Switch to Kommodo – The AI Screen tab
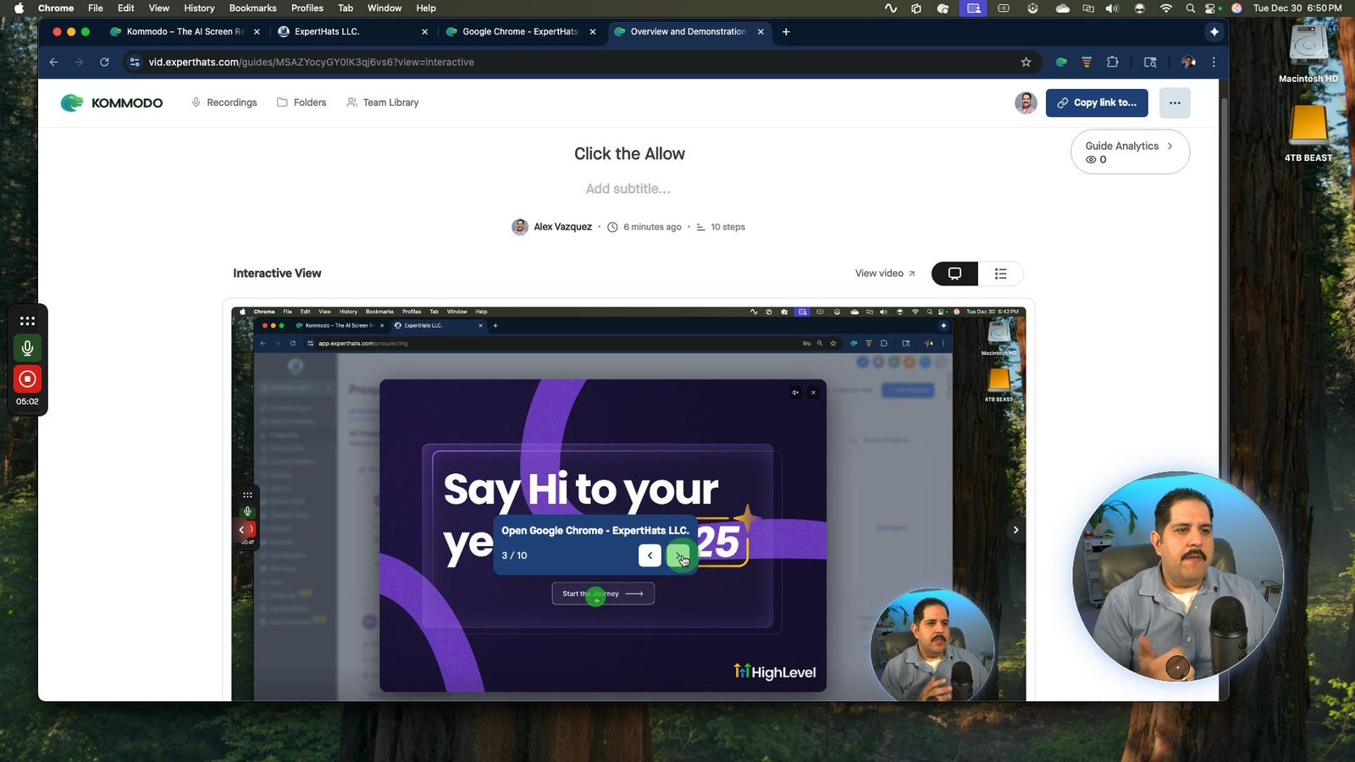This screenshot has height=762, width=1355. pyautogui.click(x=185, y=31)
